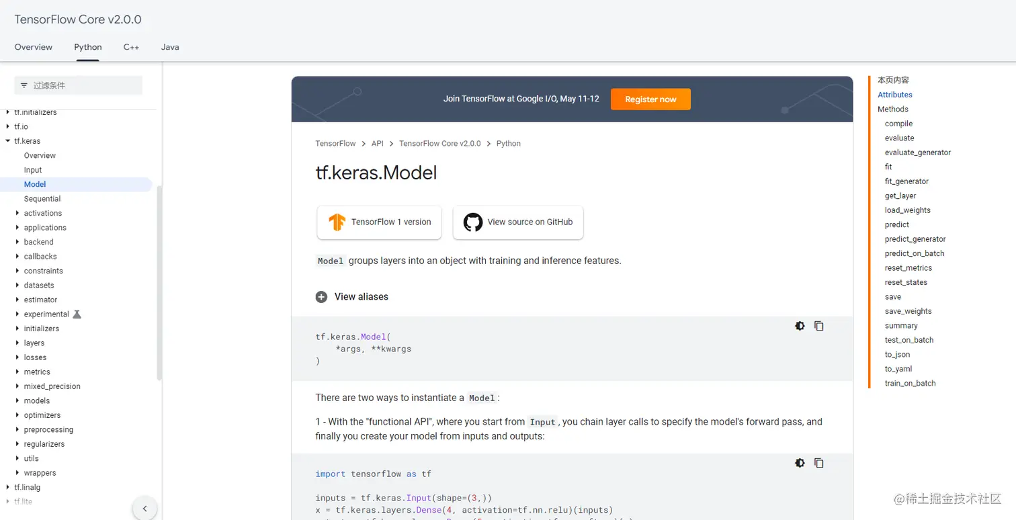Screen dimensions: 1016x520
Task: Expand the tf.linalg tree node
Action: (x=8, y=488)
